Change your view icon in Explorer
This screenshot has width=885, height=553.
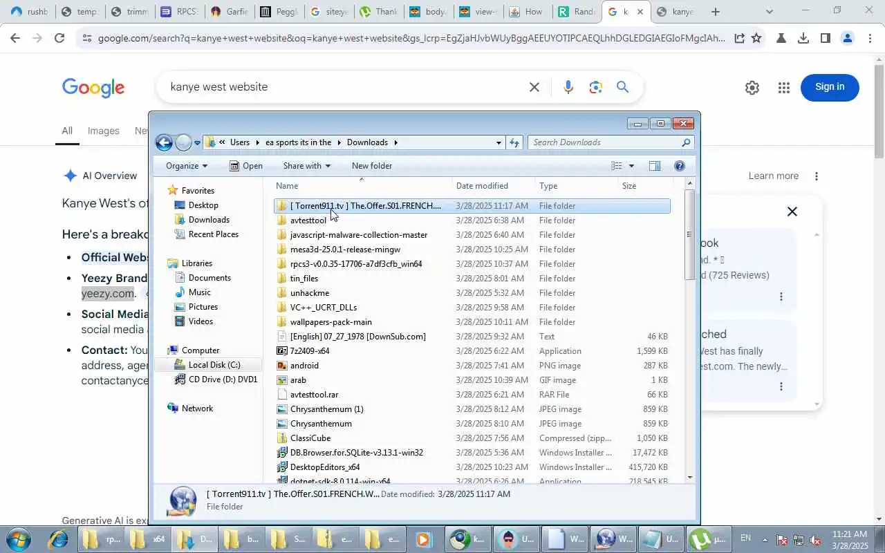(617, 166)
